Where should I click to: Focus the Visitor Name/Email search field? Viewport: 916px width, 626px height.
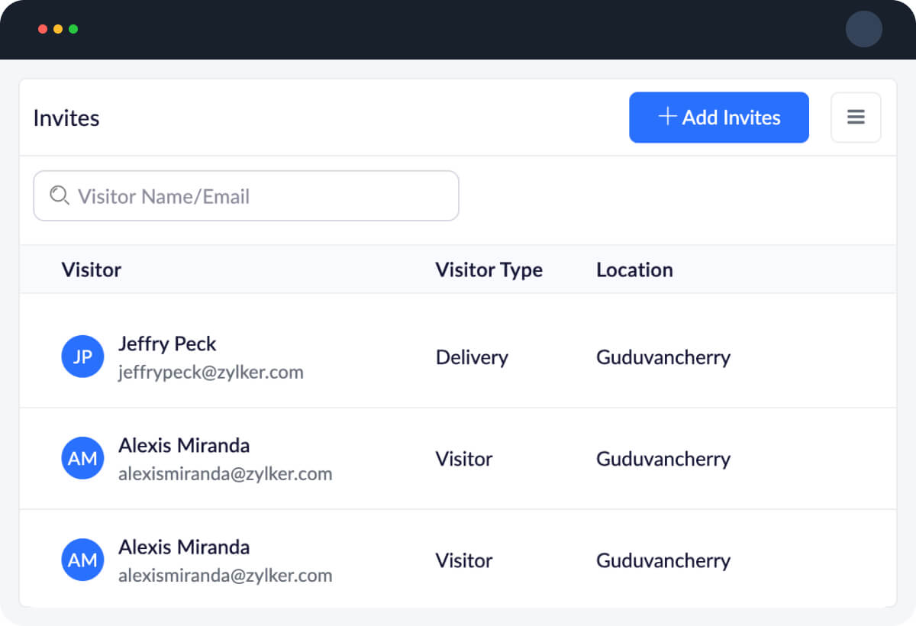click(260, 196)
